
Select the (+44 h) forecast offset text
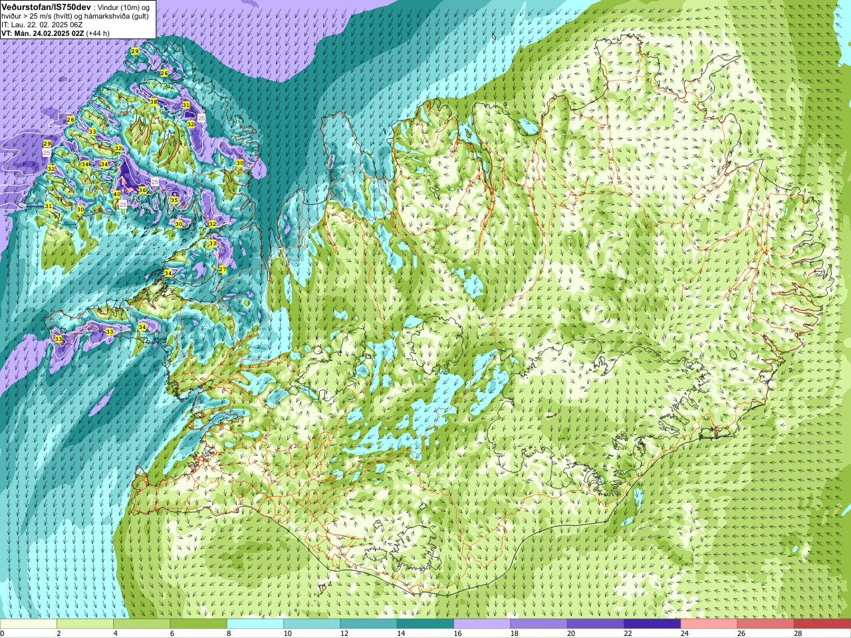[x=98, y=33]
